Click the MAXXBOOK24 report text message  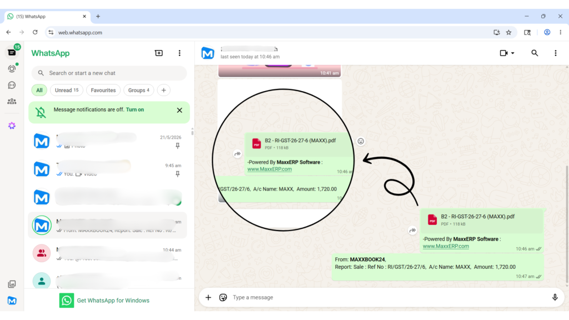438,267
